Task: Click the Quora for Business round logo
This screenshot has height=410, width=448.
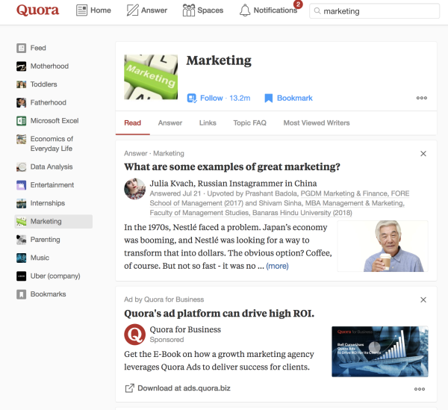Action: click(x=134, y=335)
